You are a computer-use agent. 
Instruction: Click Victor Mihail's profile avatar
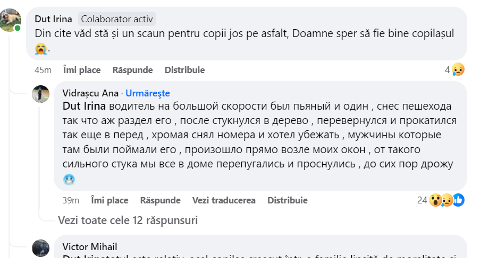coord(41,248)
